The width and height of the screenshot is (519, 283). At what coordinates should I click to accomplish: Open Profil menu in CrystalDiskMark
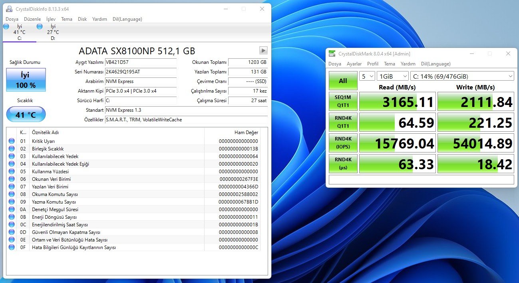(373, 64)
